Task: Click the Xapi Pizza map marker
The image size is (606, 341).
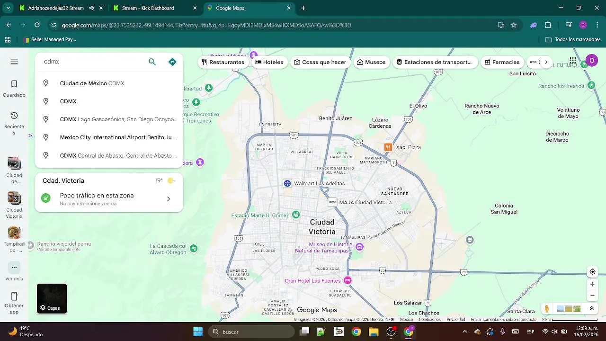Action: [x=388, y=147]
